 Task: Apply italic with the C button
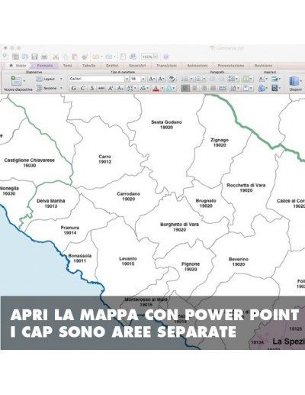83,88
